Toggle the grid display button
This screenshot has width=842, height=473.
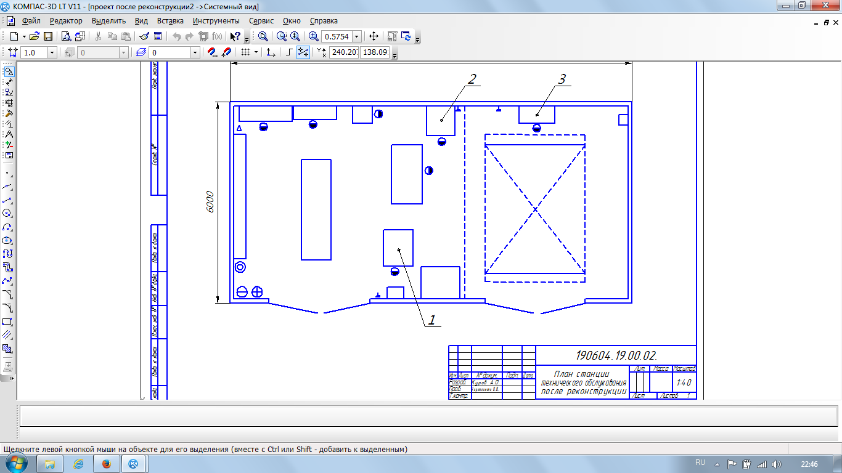[x=245, y=53]
